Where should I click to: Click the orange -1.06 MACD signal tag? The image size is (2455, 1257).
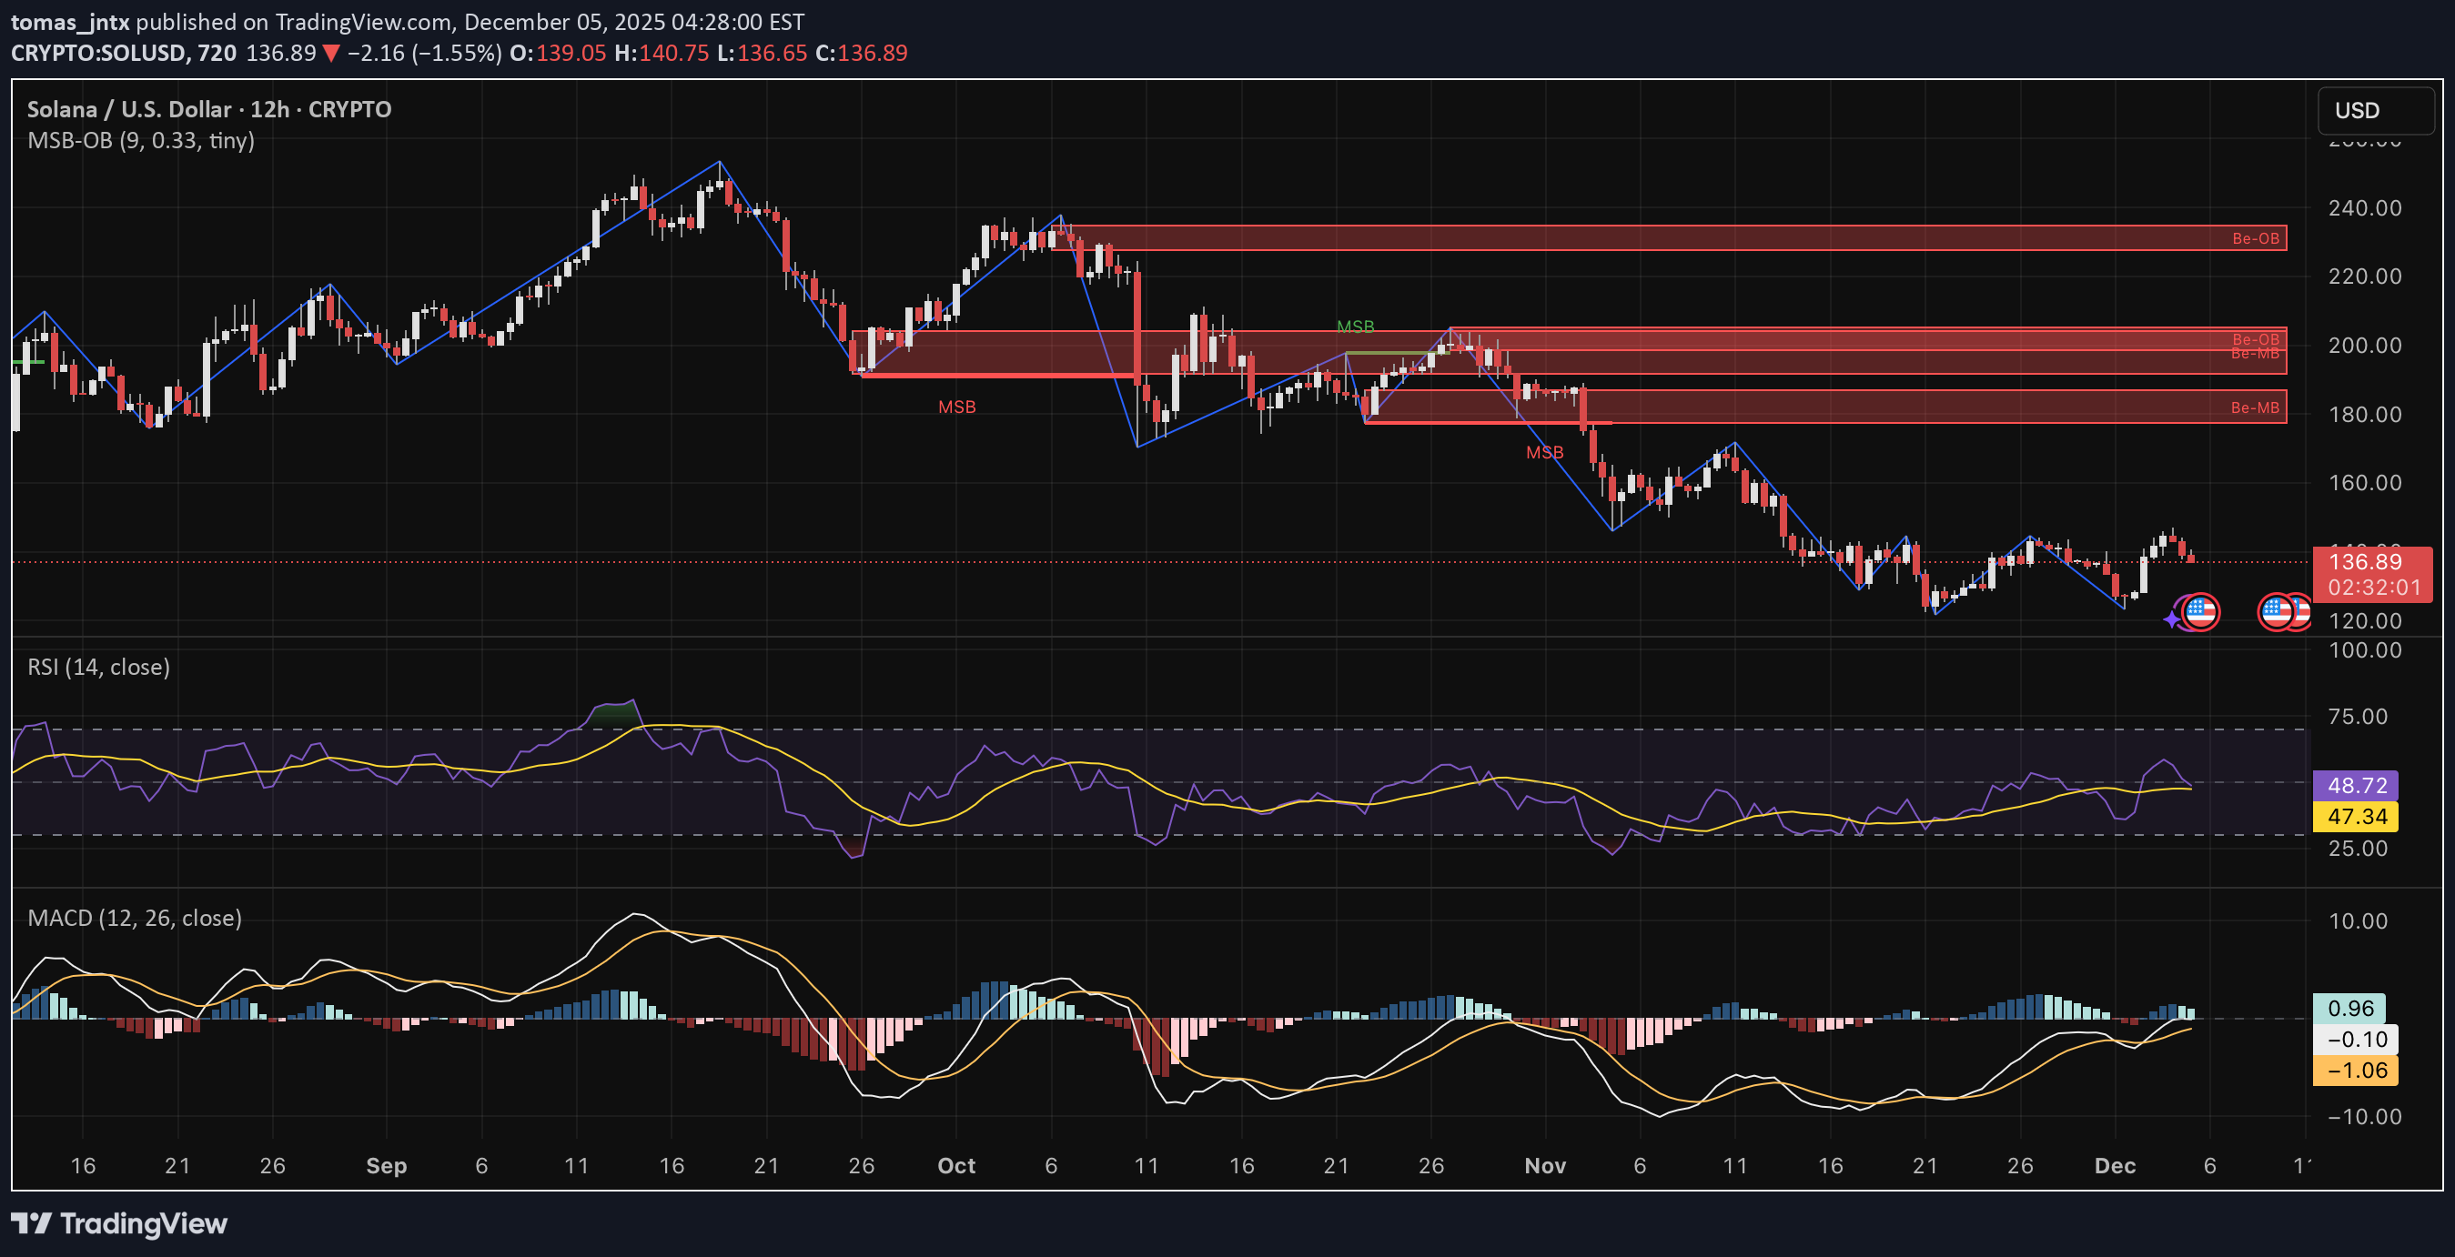[x=2356, y=1071]
